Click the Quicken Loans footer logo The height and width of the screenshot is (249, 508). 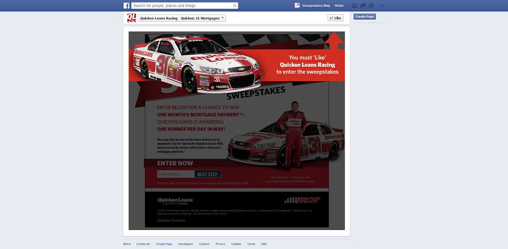click(x=175, y=201)
